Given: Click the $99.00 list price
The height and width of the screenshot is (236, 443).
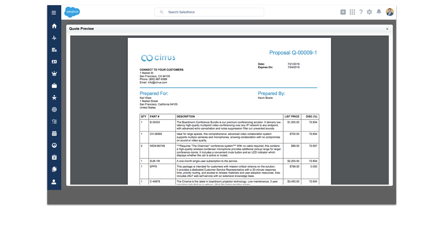Looking at the screenshot, I should [295, 146].
